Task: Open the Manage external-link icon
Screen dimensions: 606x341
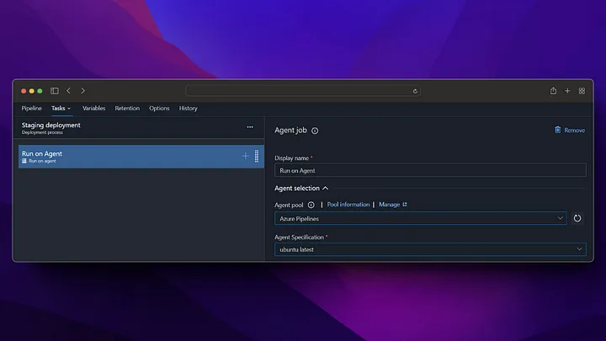Action: pyautogui.click(x=405, y=205)
